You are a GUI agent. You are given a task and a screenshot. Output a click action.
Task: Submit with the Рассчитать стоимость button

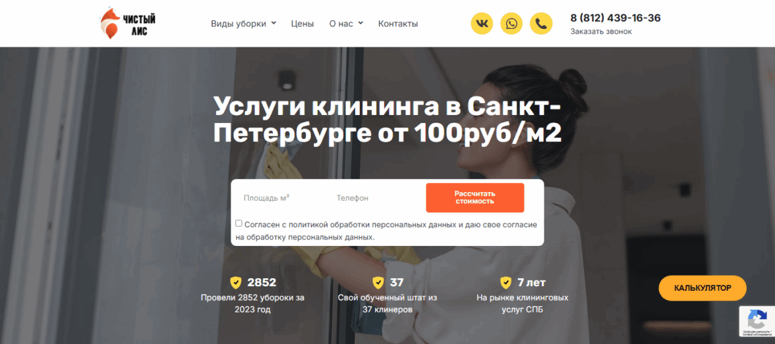[x=475, y=197]
